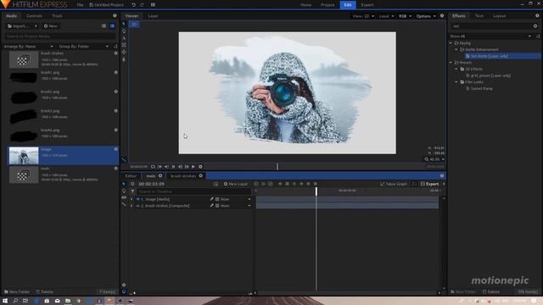Select the Image media thumbnail
This screenshot has width=543, height=305.
(24, 156)
